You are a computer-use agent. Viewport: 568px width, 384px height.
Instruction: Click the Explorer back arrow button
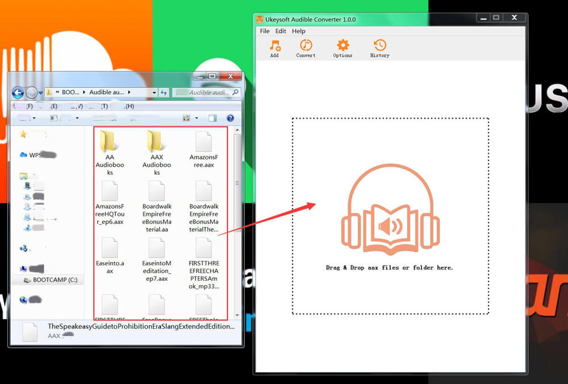pyautogui.click(x=18, y=92)
